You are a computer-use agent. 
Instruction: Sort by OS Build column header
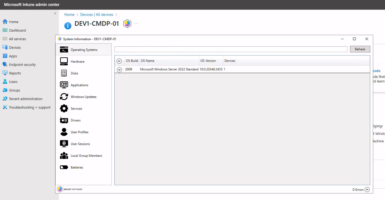132,61
